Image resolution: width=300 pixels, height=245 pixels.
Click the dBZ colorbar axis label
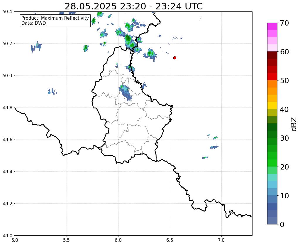294,124
